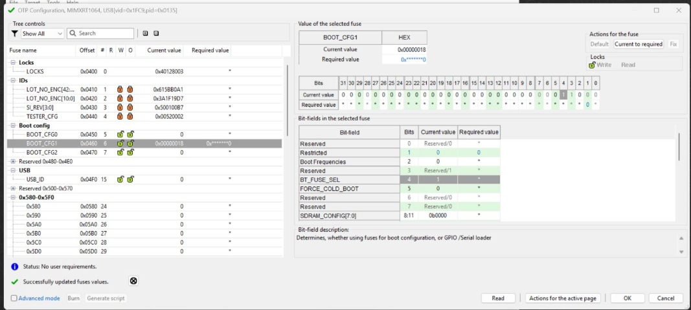
Task: Expand the Reserved 0x480-0x4E0 group
Action: 13,161
